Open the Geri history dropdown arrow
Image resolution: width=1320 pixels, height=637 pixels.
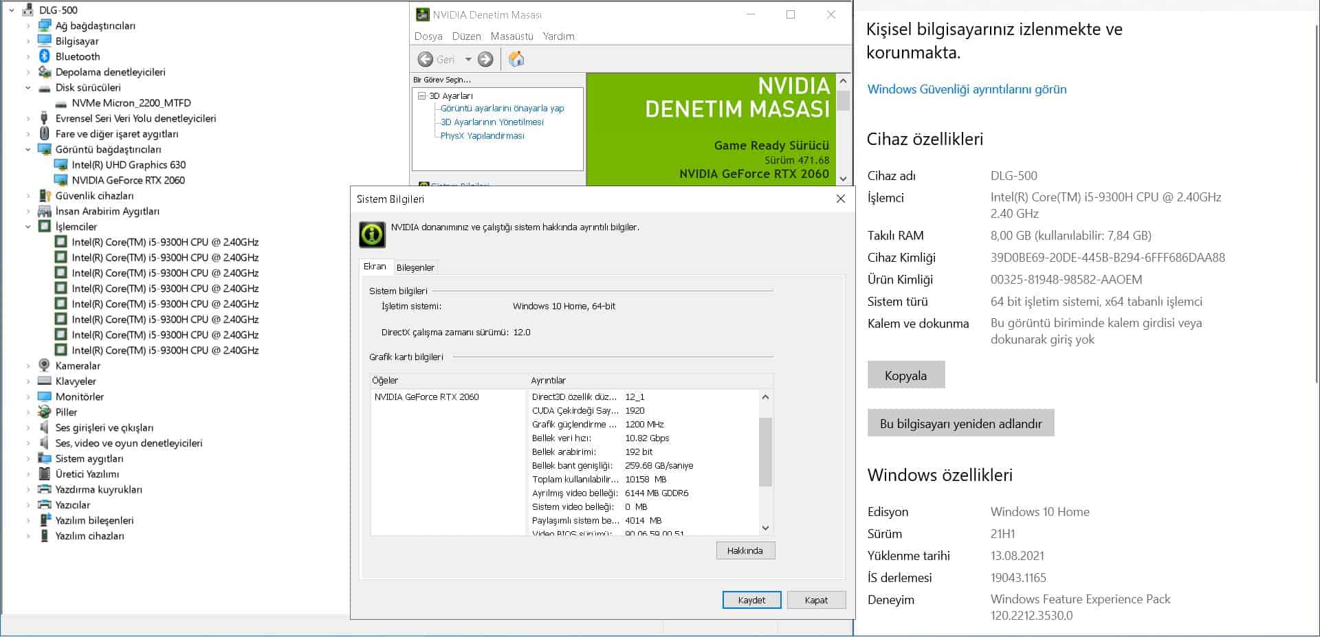tap(468, 59)
